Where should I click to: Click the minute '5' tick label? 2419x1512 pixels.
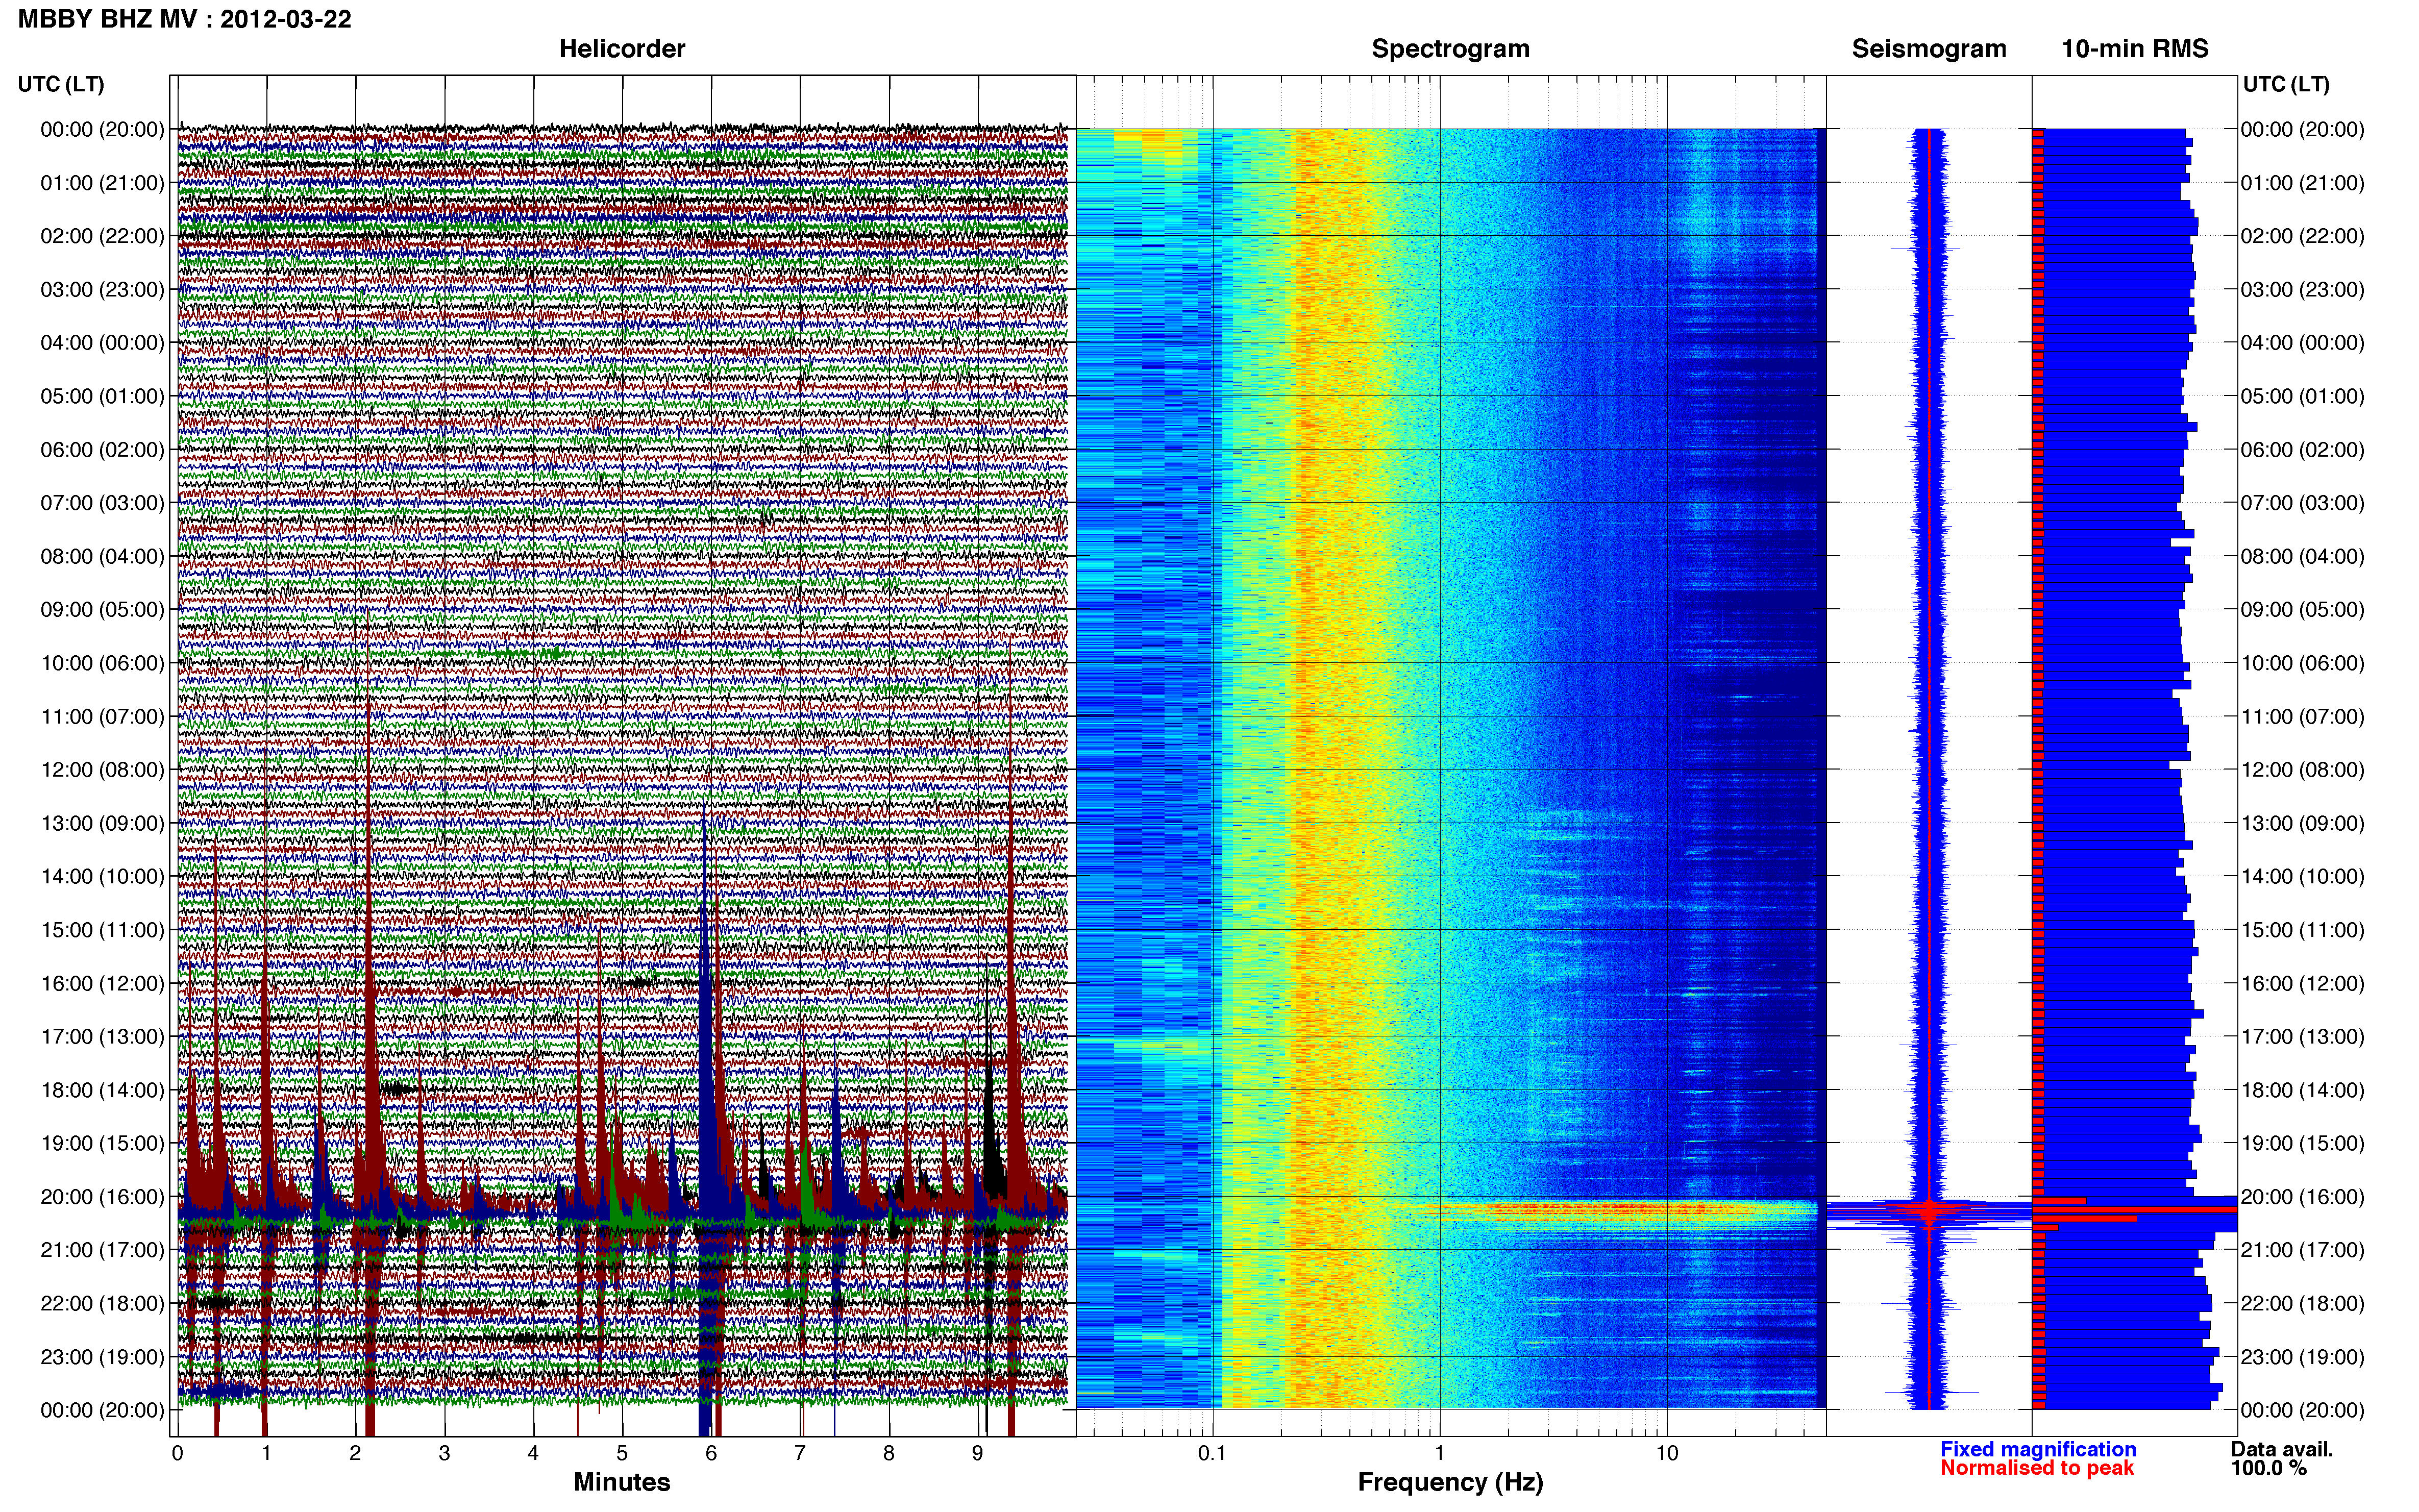click(622, 1453)
